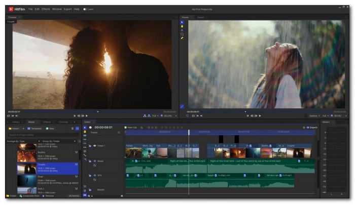Select the Hand tool in Viewer toolbar

click(182, 26)
